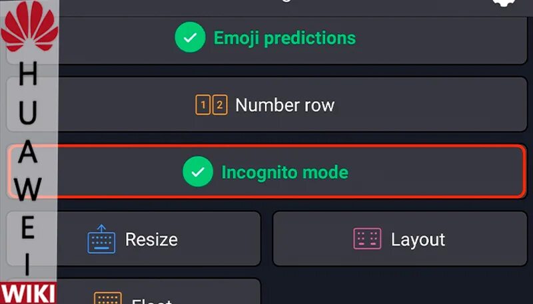Click the green checkmark beside Emoji predictions
Screen dimensions: 533x304
[x=190, y=38]
